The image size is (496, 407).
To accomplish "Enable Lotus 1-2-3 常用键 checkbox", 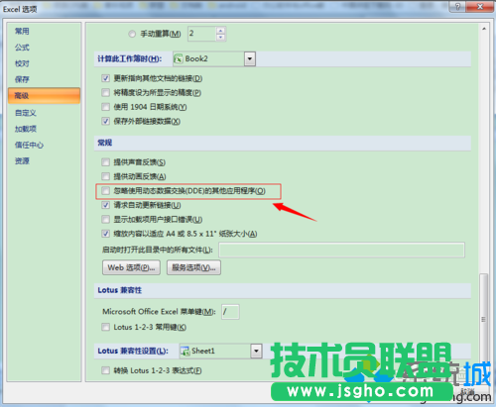I will (105, 327).
